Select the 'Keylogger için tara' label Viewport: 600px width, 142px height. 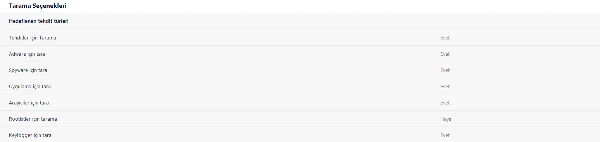[x=30, y=135]
